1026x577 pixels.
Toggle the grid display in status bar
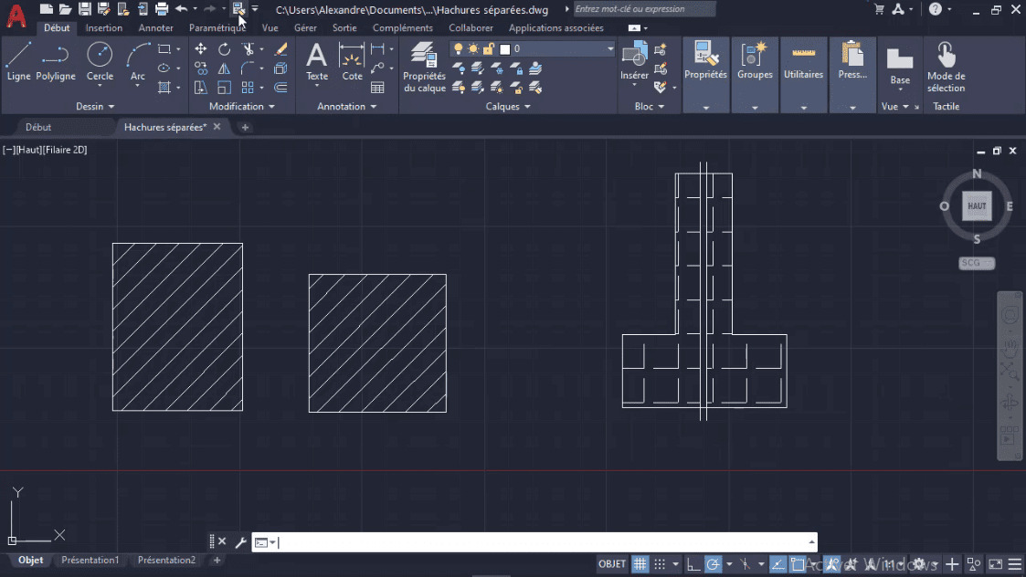pos(640,563)
